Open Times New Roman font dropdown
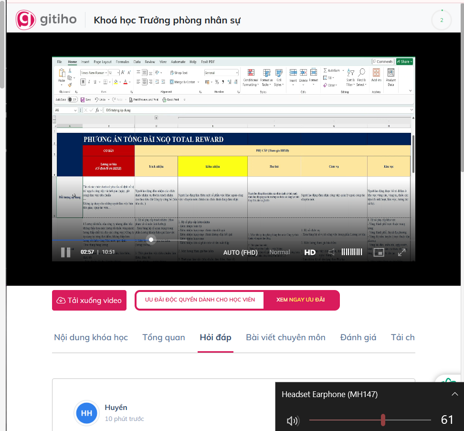The width and height of the screenshot is (464, 431). coord(94,73)
